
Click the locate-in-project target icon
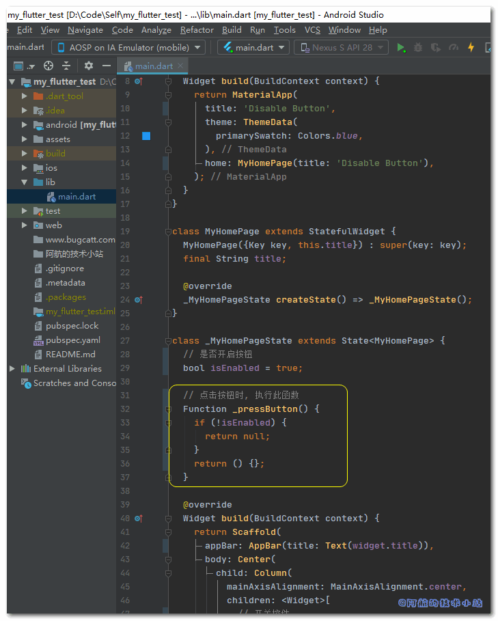(x=49, y=66)
